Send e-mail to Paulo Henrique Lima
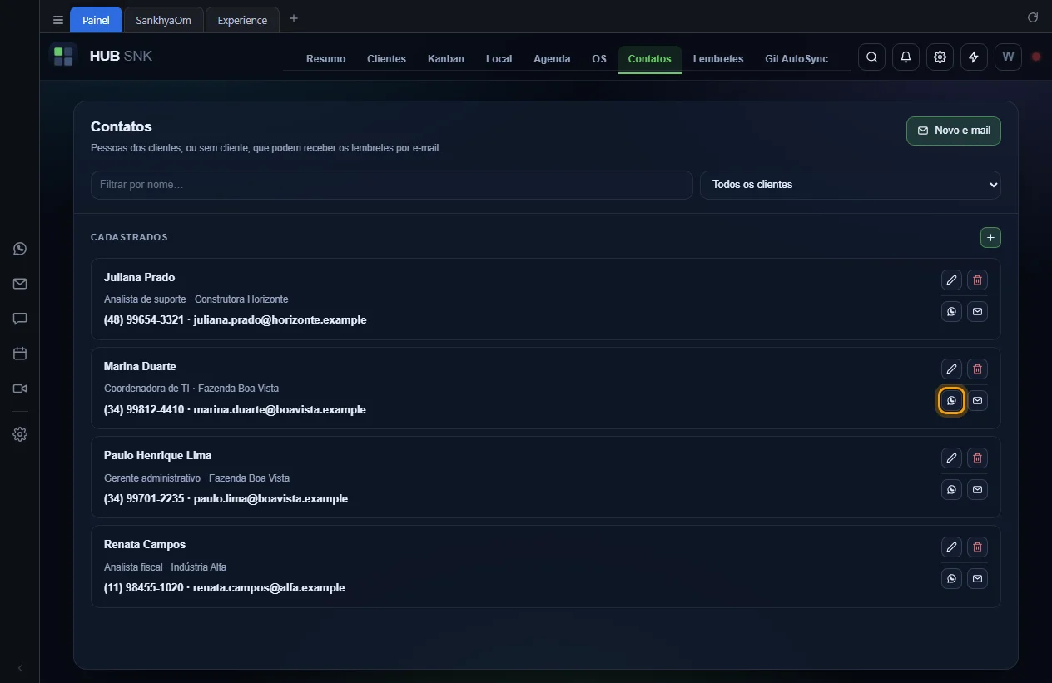Screen dimensions: 1052x683 pos(977,490)
